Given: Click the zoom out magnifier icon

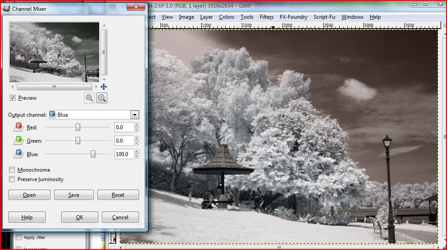Looking at the screenshot, I should (x=89, y=98).
